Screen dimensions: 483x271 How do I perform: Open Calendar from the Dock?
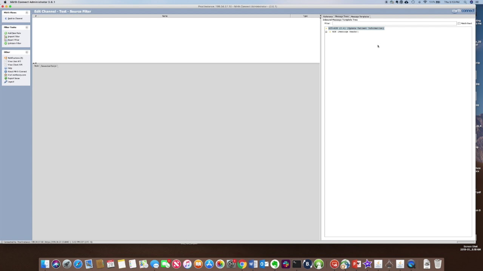(x=111, y=264)
